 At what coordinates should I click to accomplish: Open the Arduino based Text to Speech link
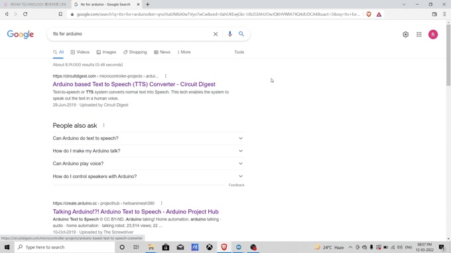(x=134, y=84)
